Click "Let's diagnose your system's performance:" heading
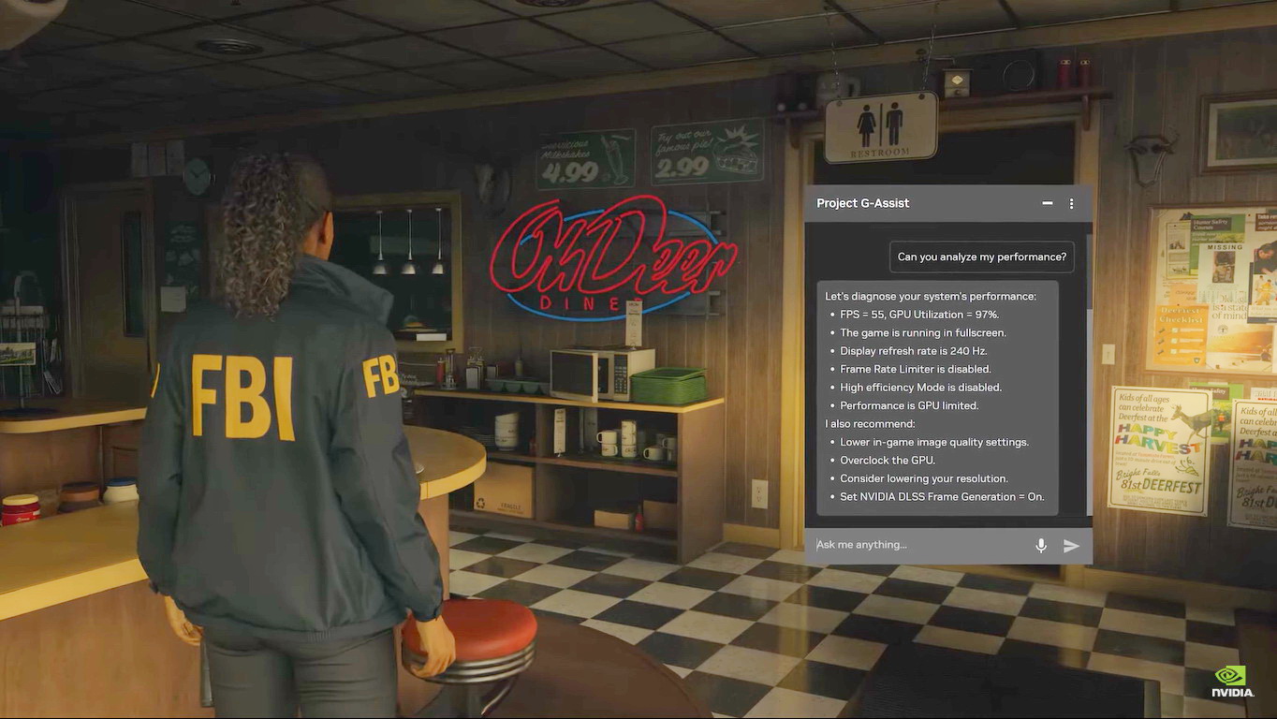The image size is (1277, 719). 931,296
